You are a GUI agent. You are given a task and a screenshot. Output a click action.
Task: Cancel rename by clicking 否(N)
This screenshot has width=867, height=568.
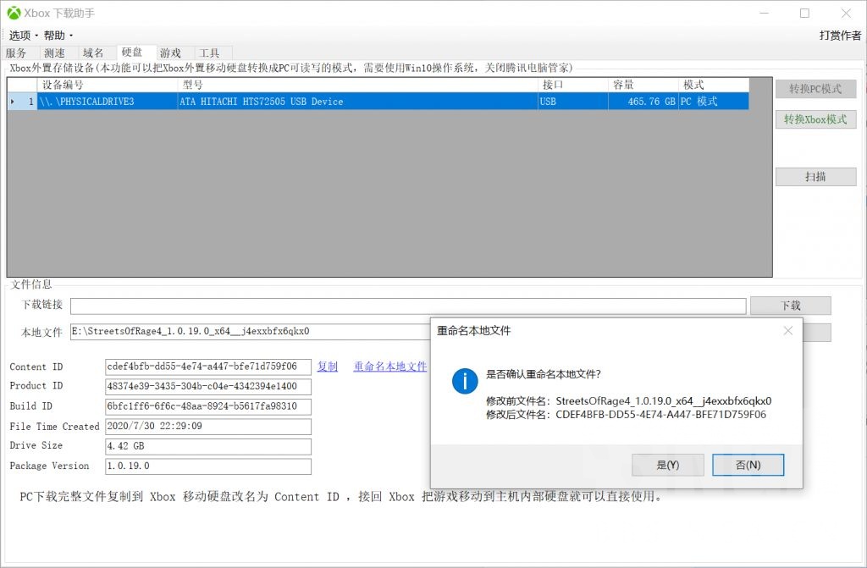click(x=748, y=465)
